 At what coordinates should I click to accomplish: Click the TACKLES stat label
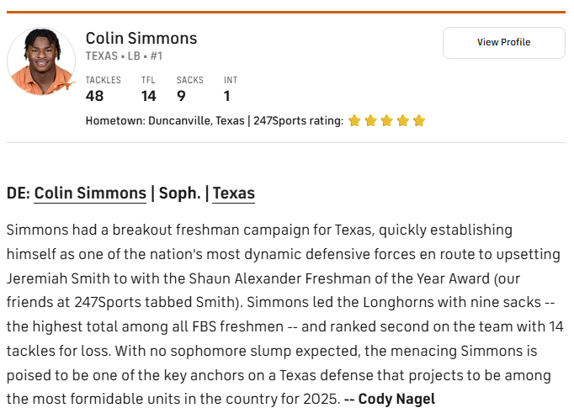click(x=104, y=80)
